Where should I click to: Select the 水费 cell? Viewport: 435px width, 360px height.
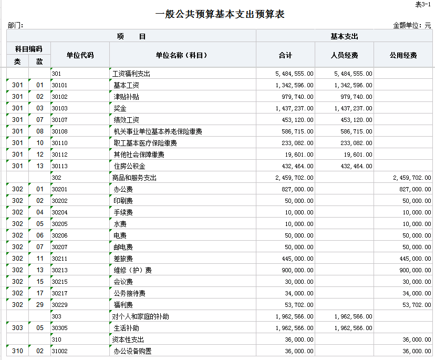coord(182,224)
